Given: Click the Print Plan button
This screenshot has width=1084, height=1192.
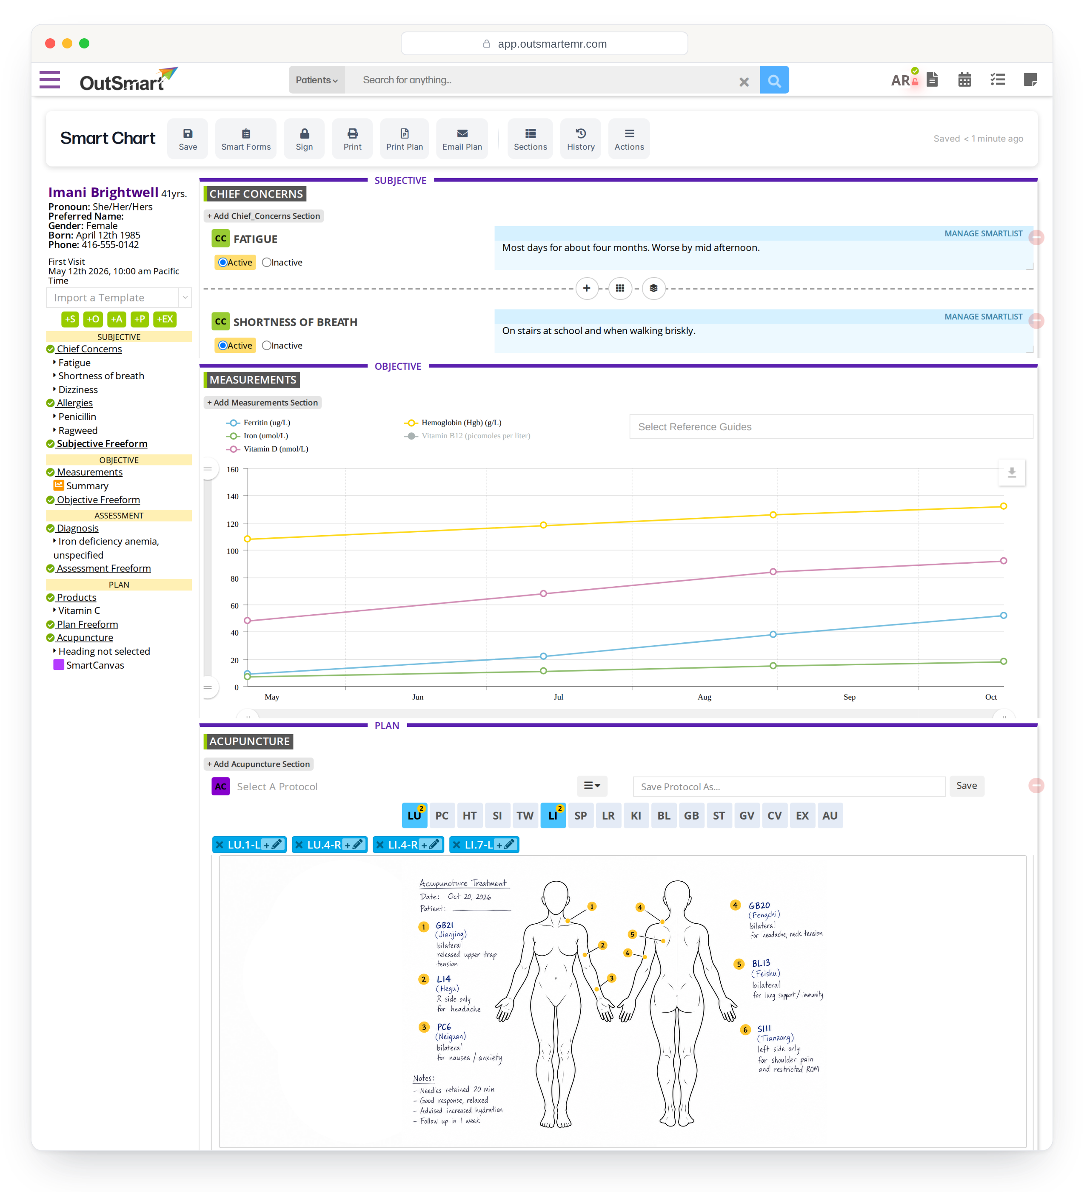Looking at the screenshot, I should 404,138.
